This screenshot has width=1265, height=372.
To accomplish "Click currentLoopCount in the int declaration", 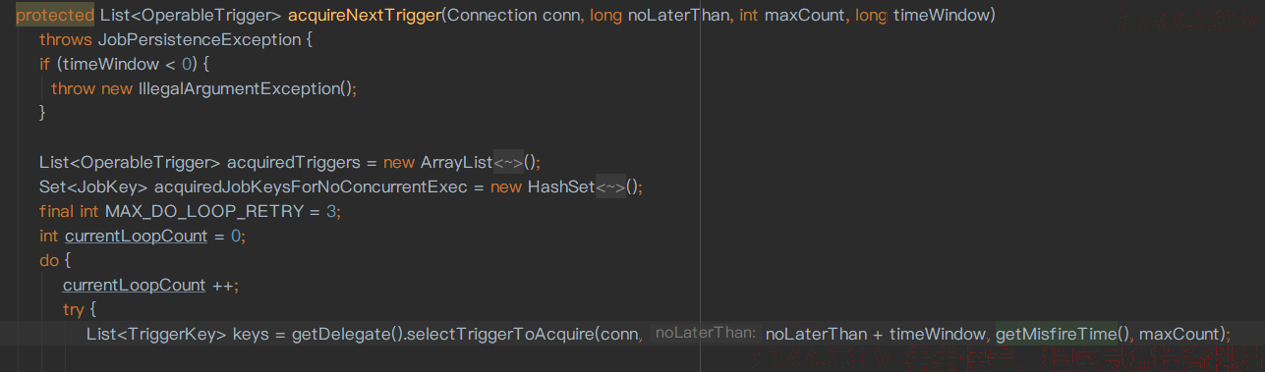I will pos(136,236).
